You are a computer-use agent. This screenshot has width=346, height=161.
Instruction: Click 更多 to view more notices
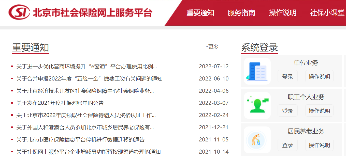click(x=213, y=47)
